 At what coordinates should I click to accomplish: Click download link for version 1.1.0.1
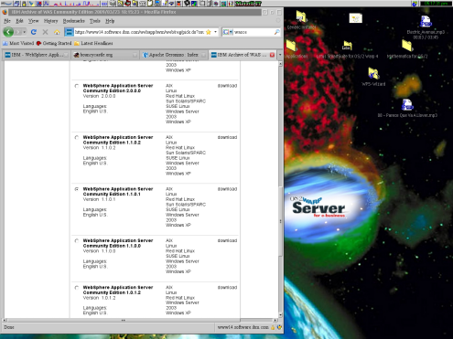click(x=227, y=189)
